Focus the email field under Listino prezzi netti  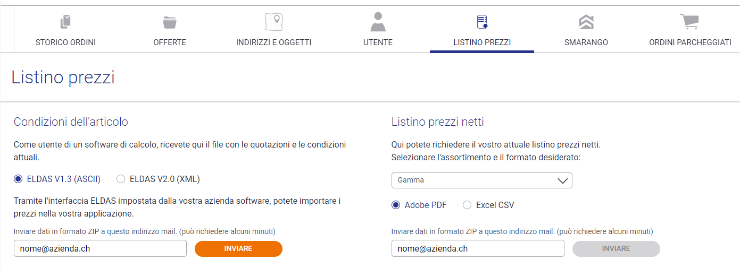[478, 248]
